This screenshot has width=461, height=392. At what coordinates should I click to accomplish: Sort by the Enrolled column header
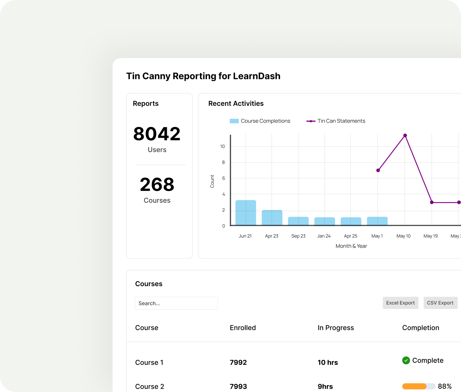click(243, 328)
